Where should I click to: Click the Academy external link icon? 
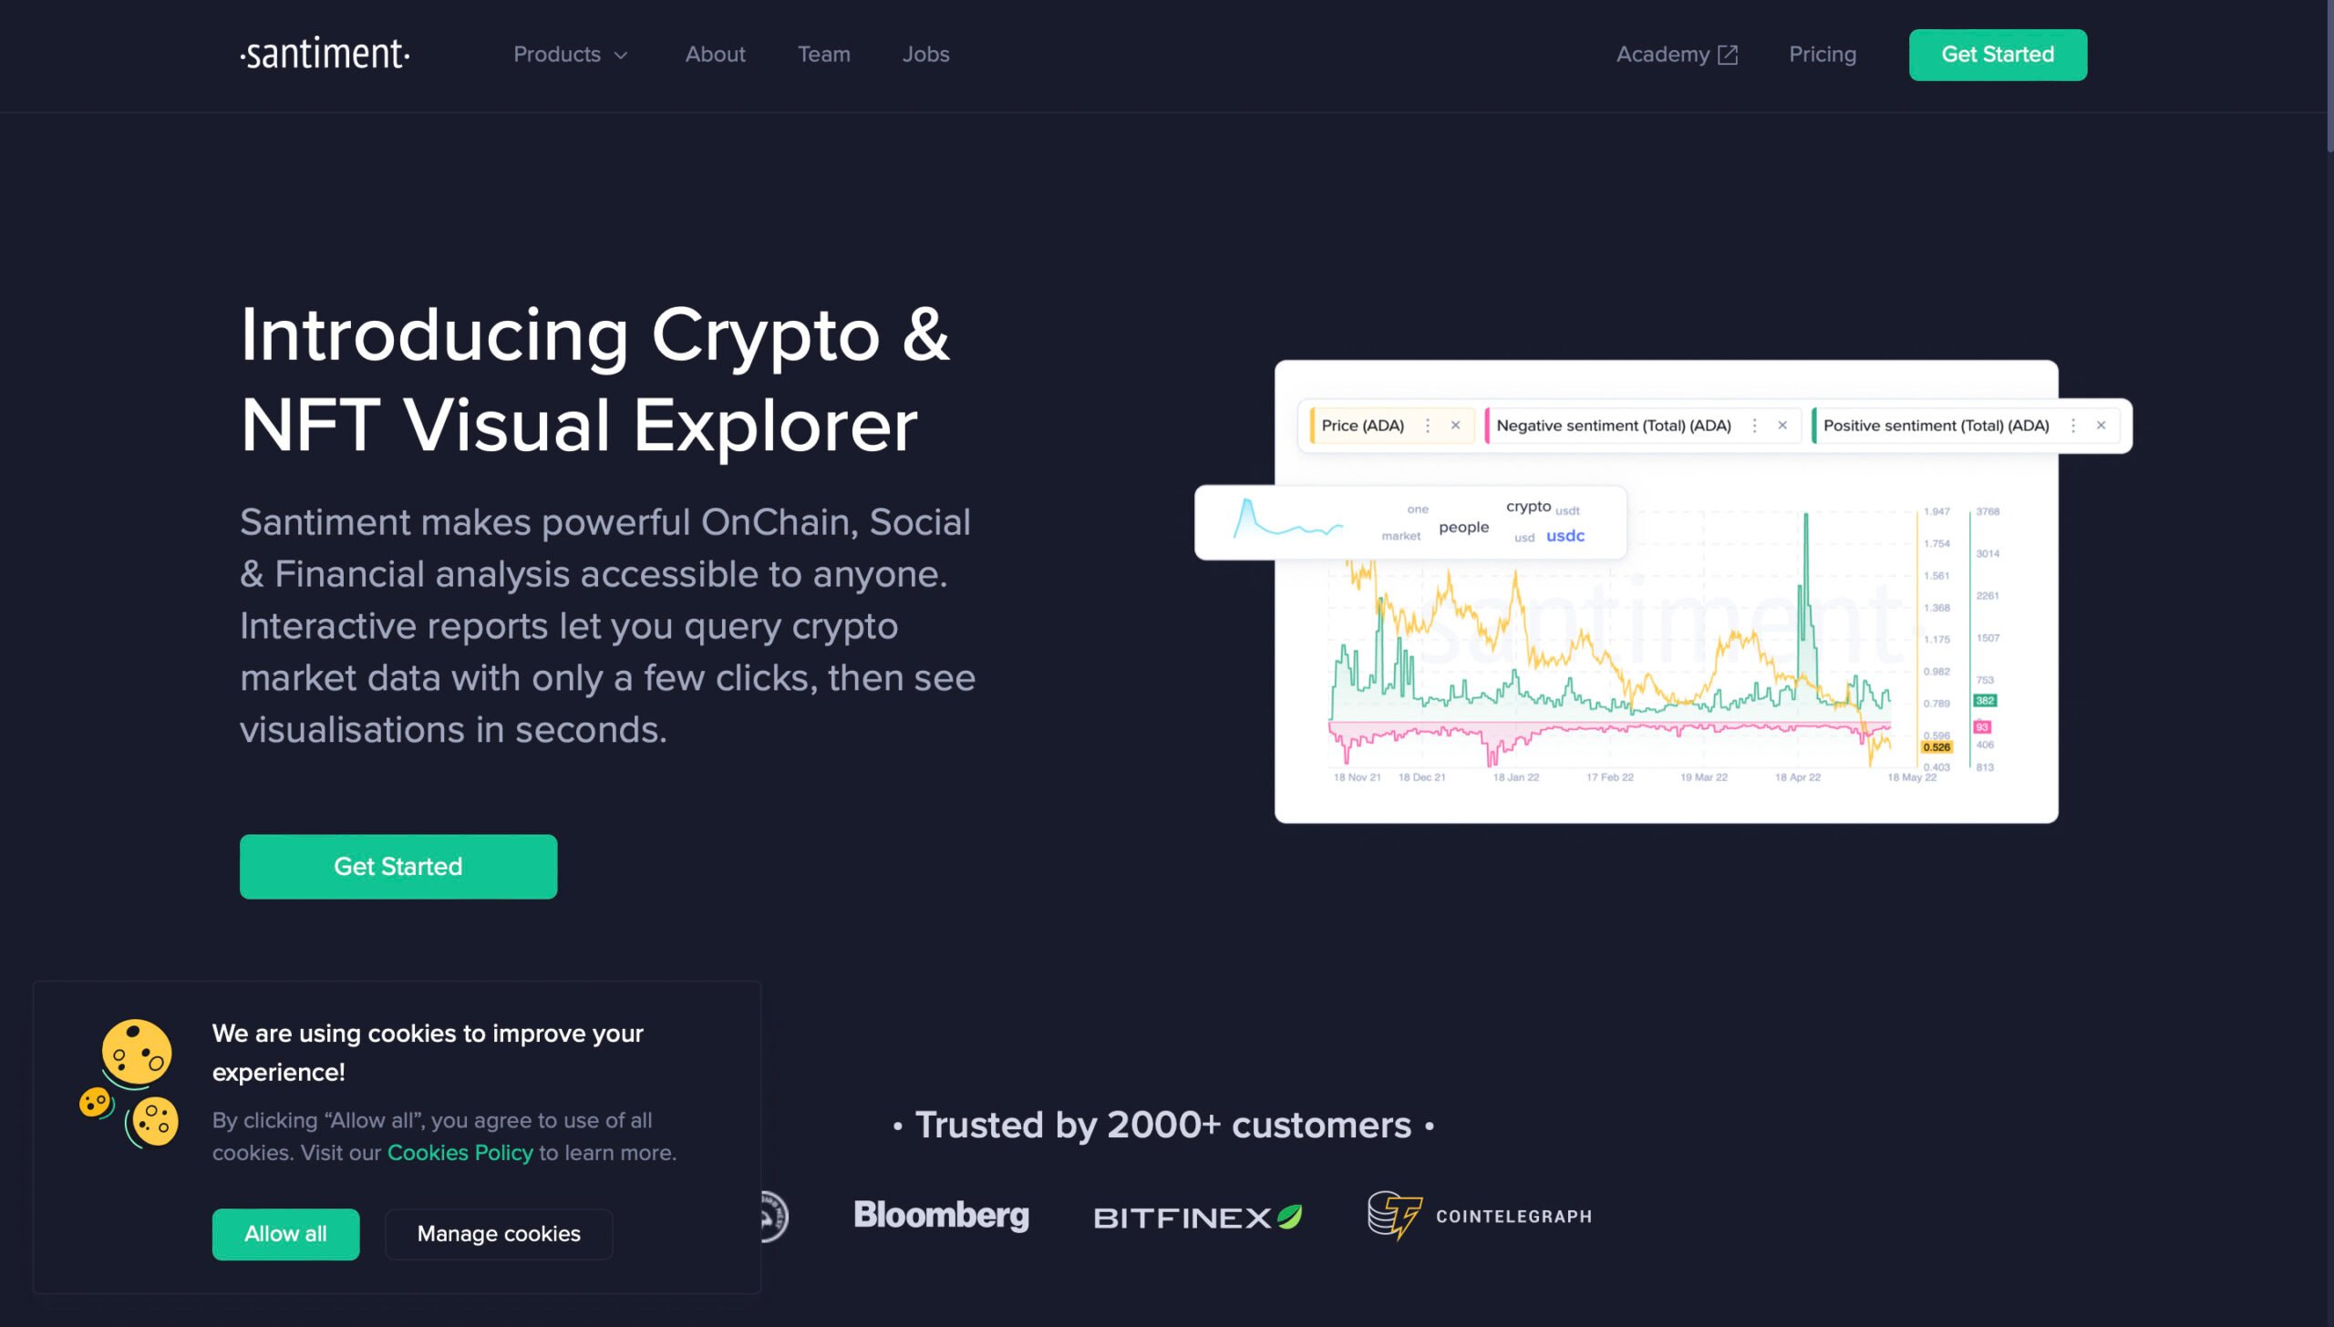(1731, 55)
